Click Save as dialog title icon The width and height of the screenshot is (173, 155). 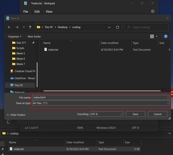pos(8,18)
